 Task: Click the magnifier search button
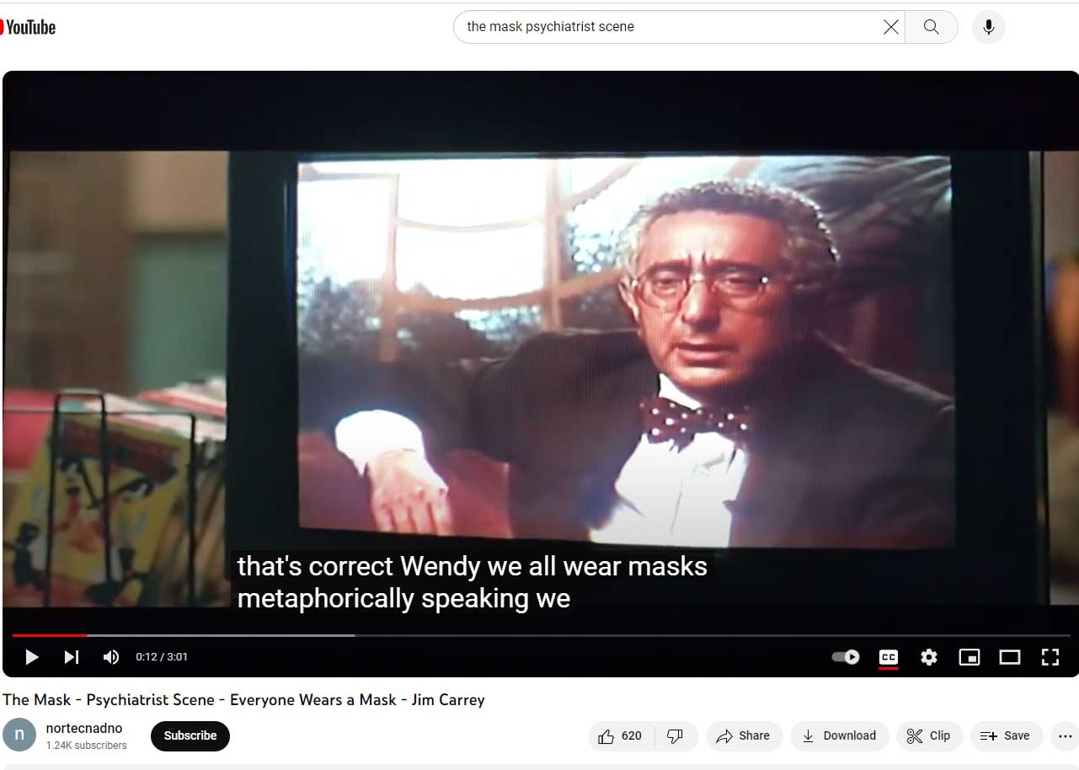(x=931, y=27)
